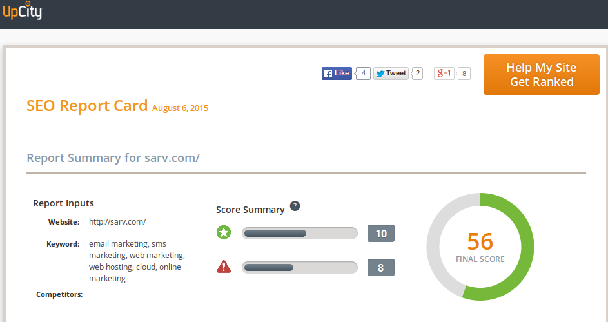Click the Google +1 count bubble showing 8
608x322 pixels.
point(464,74)
